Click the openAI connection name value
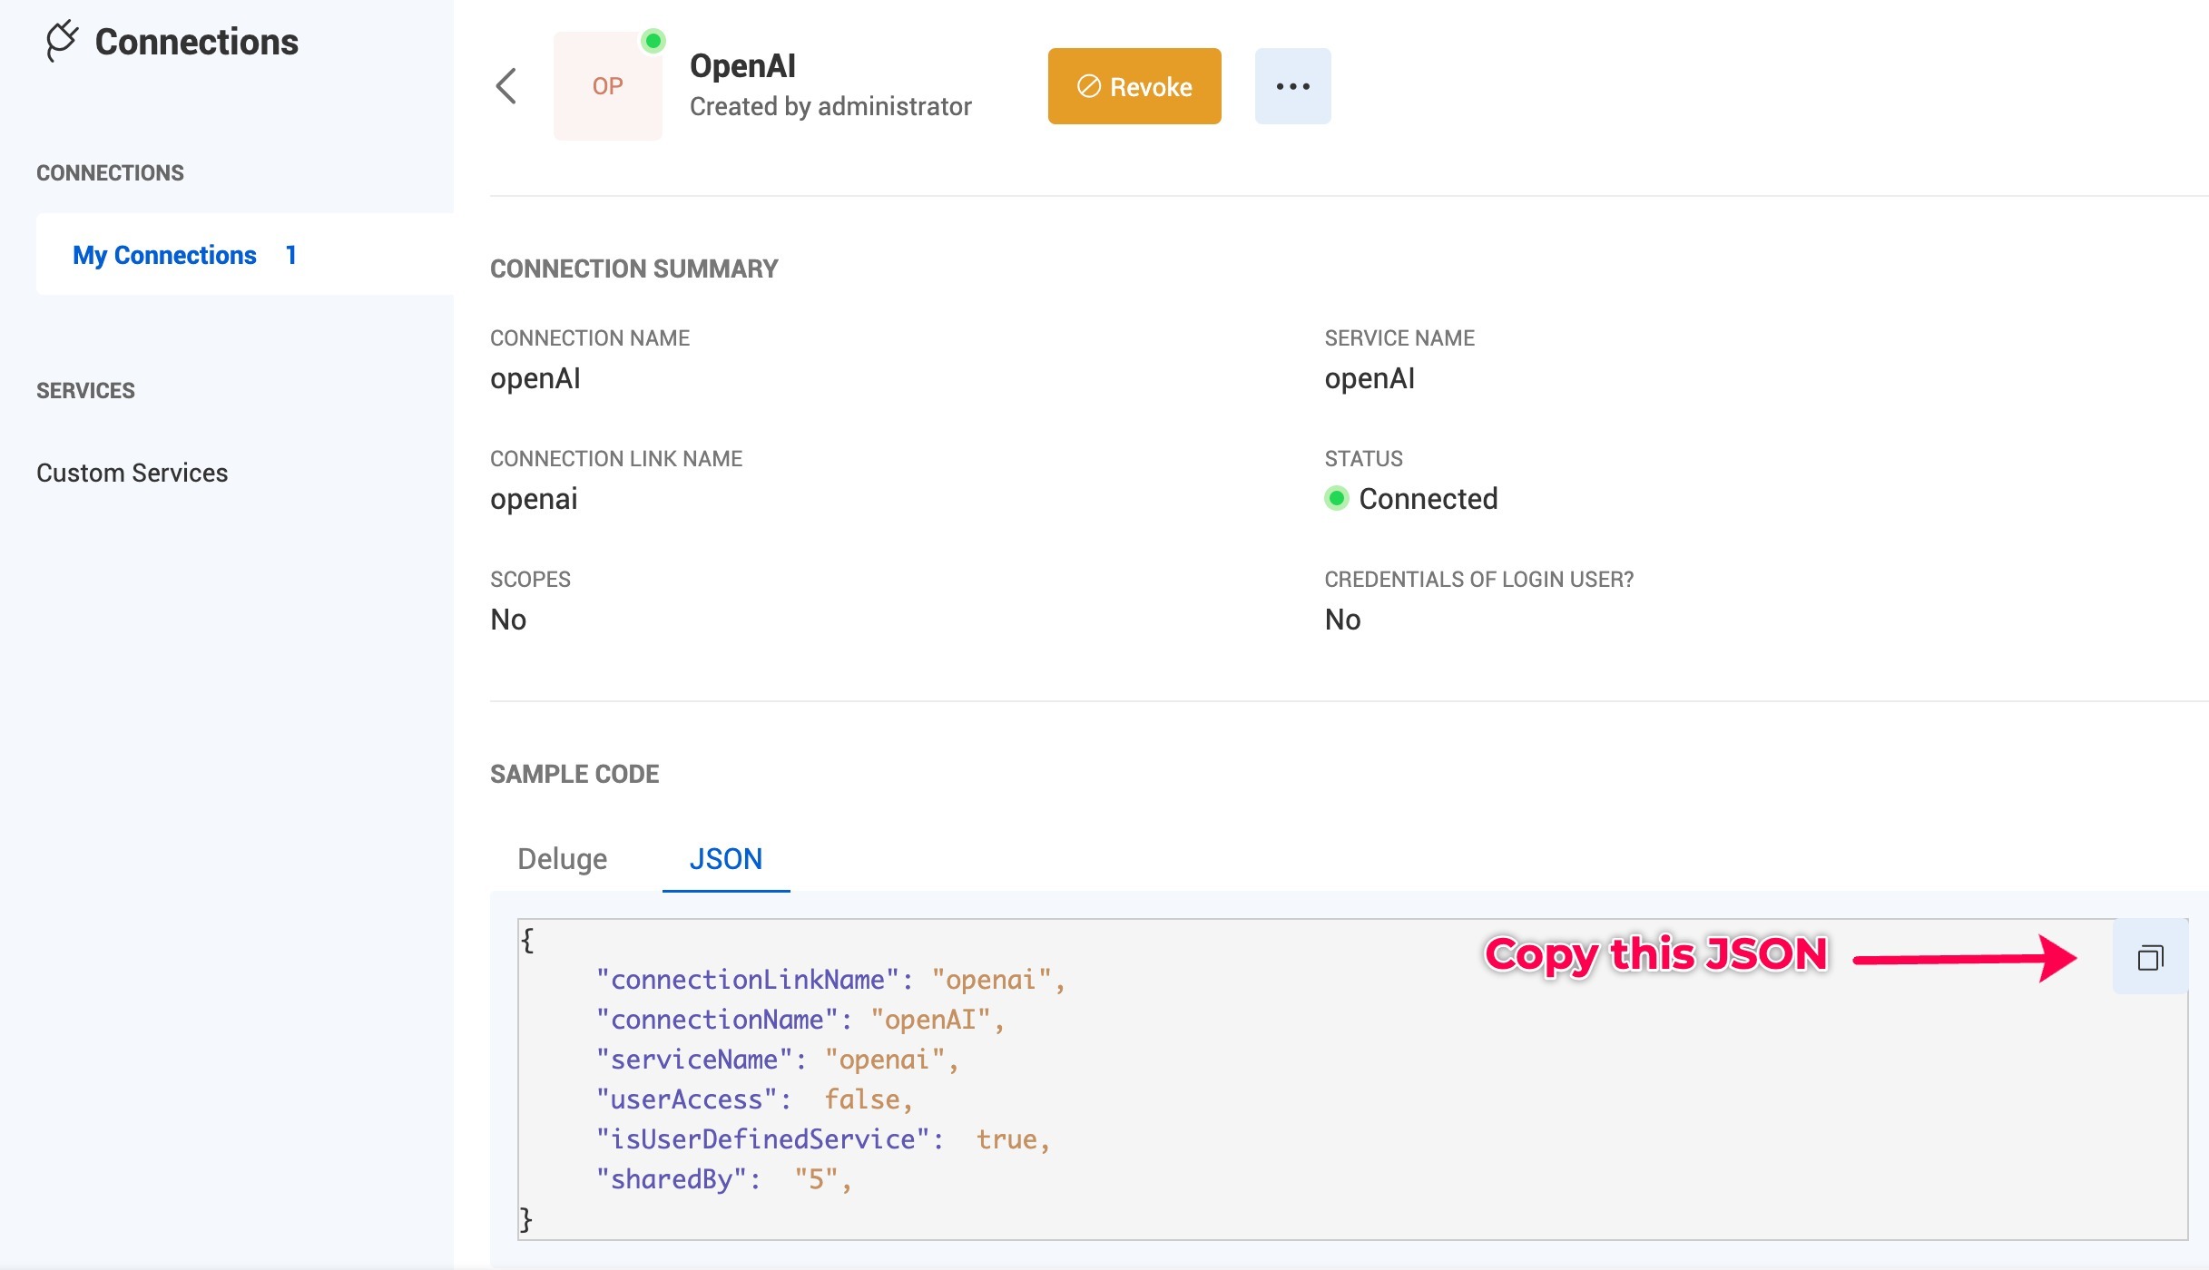This screenshot has width=2209, height=1270. 535,378
